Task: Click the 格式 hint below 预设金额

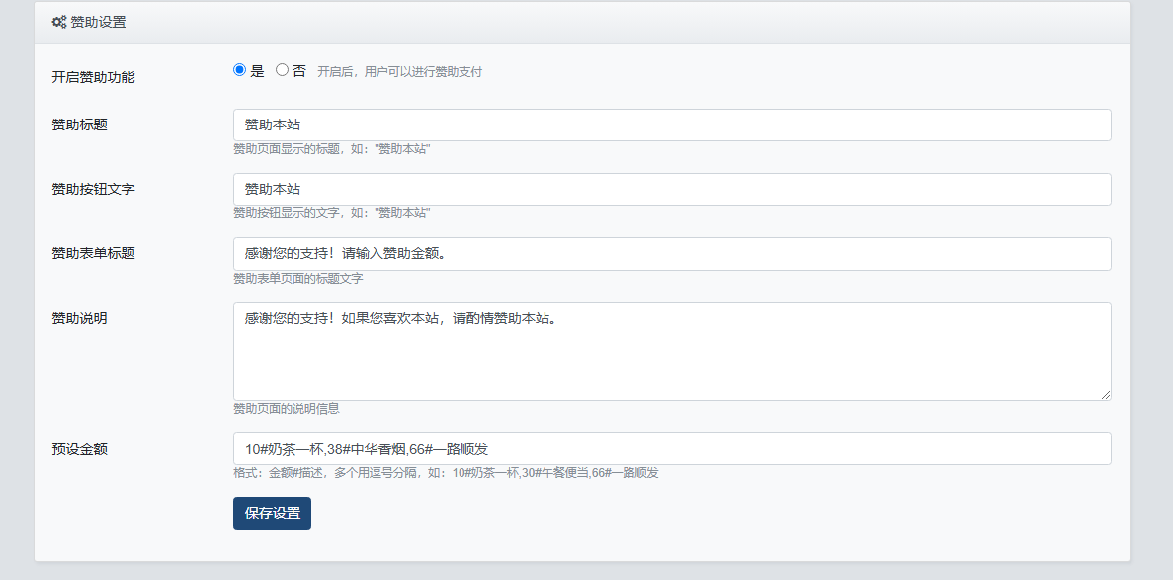Action: [x=446, y=473]
